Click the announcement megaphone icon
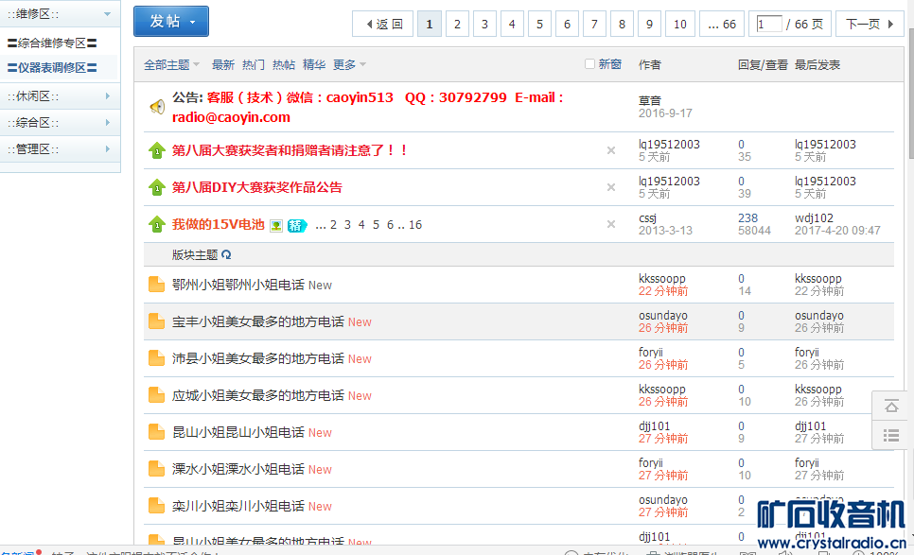 coord(157,107)
